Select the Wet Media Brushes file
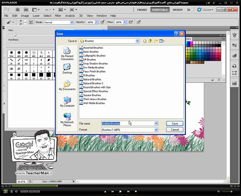This screenshot has width=241, height=196. (x=92, y=103)
